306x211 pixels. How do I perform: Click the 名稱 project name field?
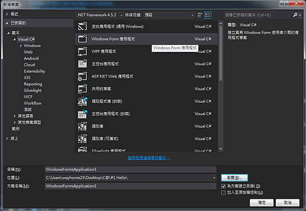coord(131,169)
